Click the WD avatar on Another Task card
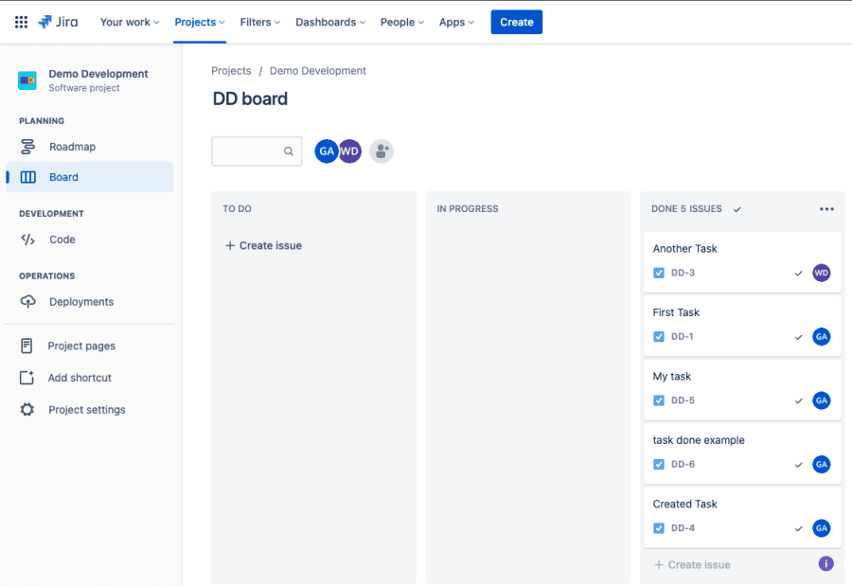The width and height of the screenshot is (852, 586). 823,273
